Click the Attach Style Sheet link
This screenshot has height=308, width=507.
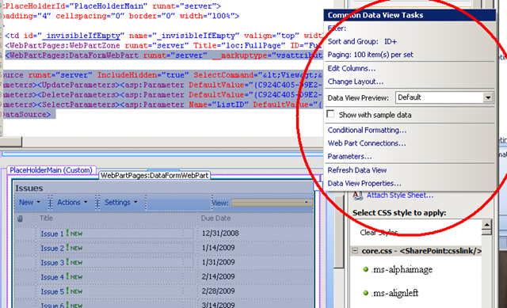[400, 196]
